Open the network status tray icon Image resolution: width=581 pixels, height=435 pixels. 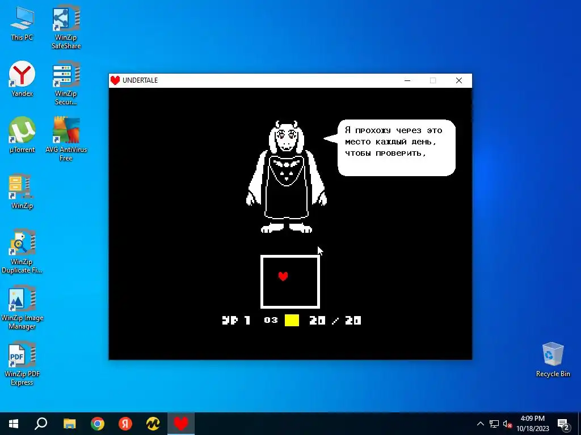[x=494, y=424]
